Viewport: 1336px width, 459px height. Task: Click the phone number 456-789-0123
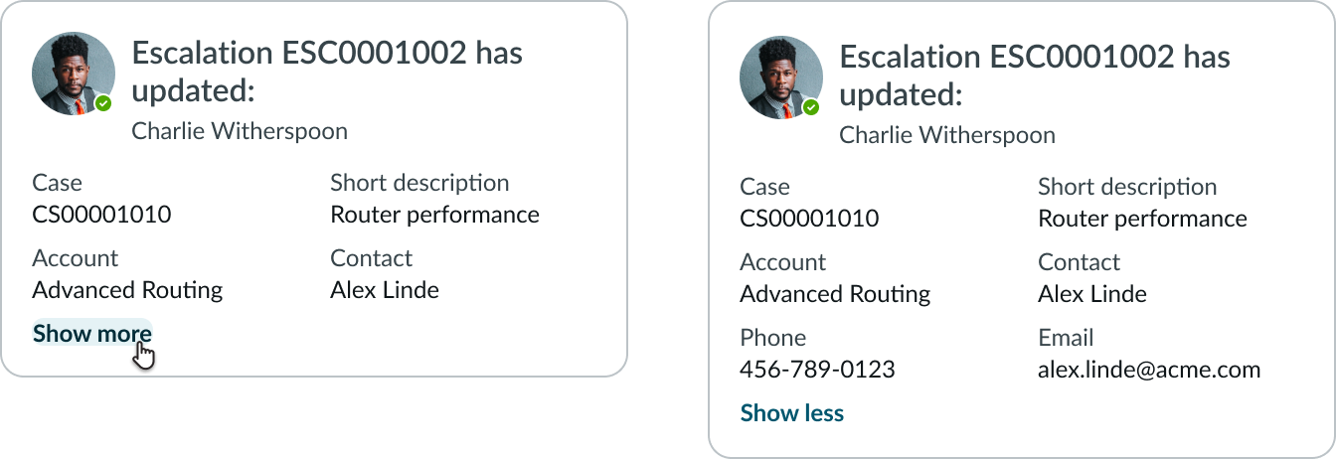(x=817, y=370)
